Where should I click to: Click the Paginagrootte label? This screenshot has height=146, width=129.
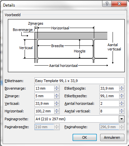[16, 119]
